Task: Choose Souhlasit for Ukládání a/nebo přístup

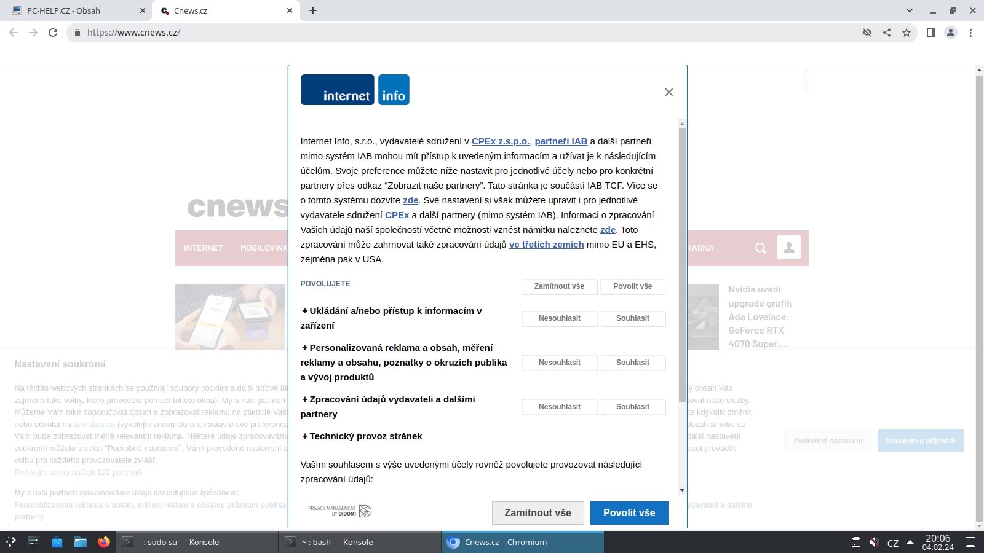Action: pyautogui.click(x=632, y=318)
